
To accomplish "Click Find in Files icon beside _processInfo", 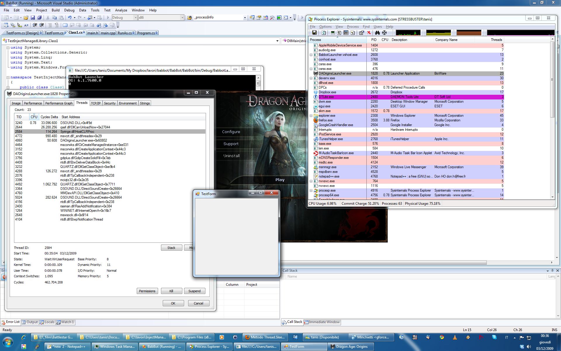I will 189,18.
